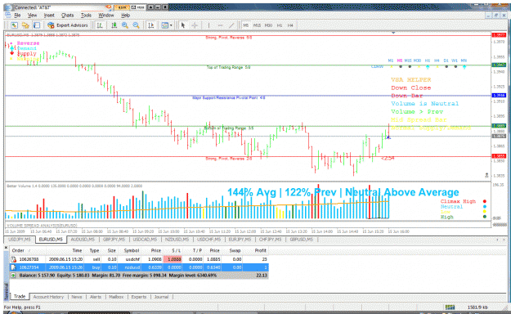The width and height of the screenshot is (511, 314).
Task: Switch timeframe to M5
Action: point(246,25)
